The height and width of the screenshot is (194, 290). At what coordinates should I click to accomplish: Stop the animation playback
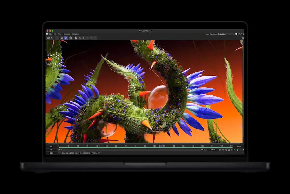point(229,150)
